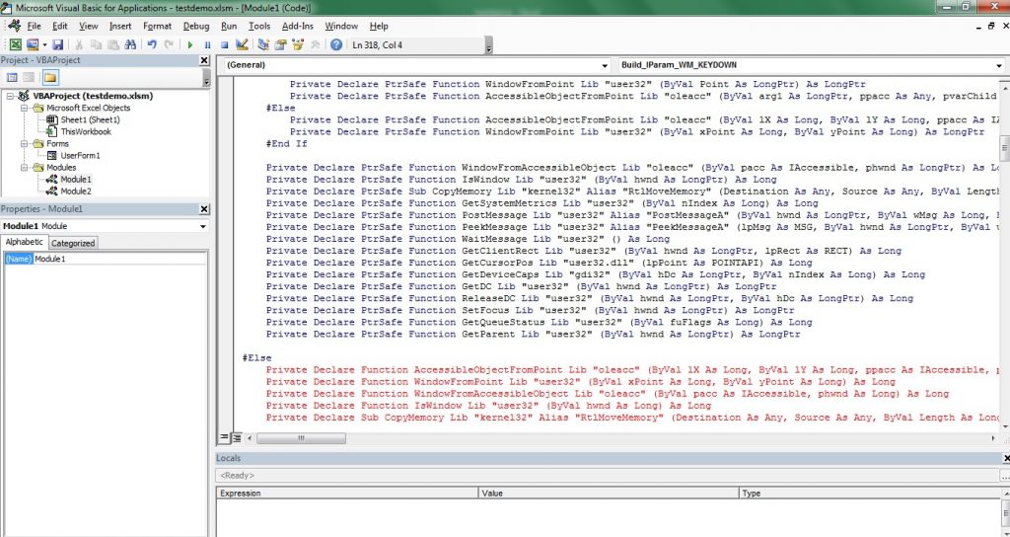
Task: Click the Reset stop icon
Action: tap(224, 45)
